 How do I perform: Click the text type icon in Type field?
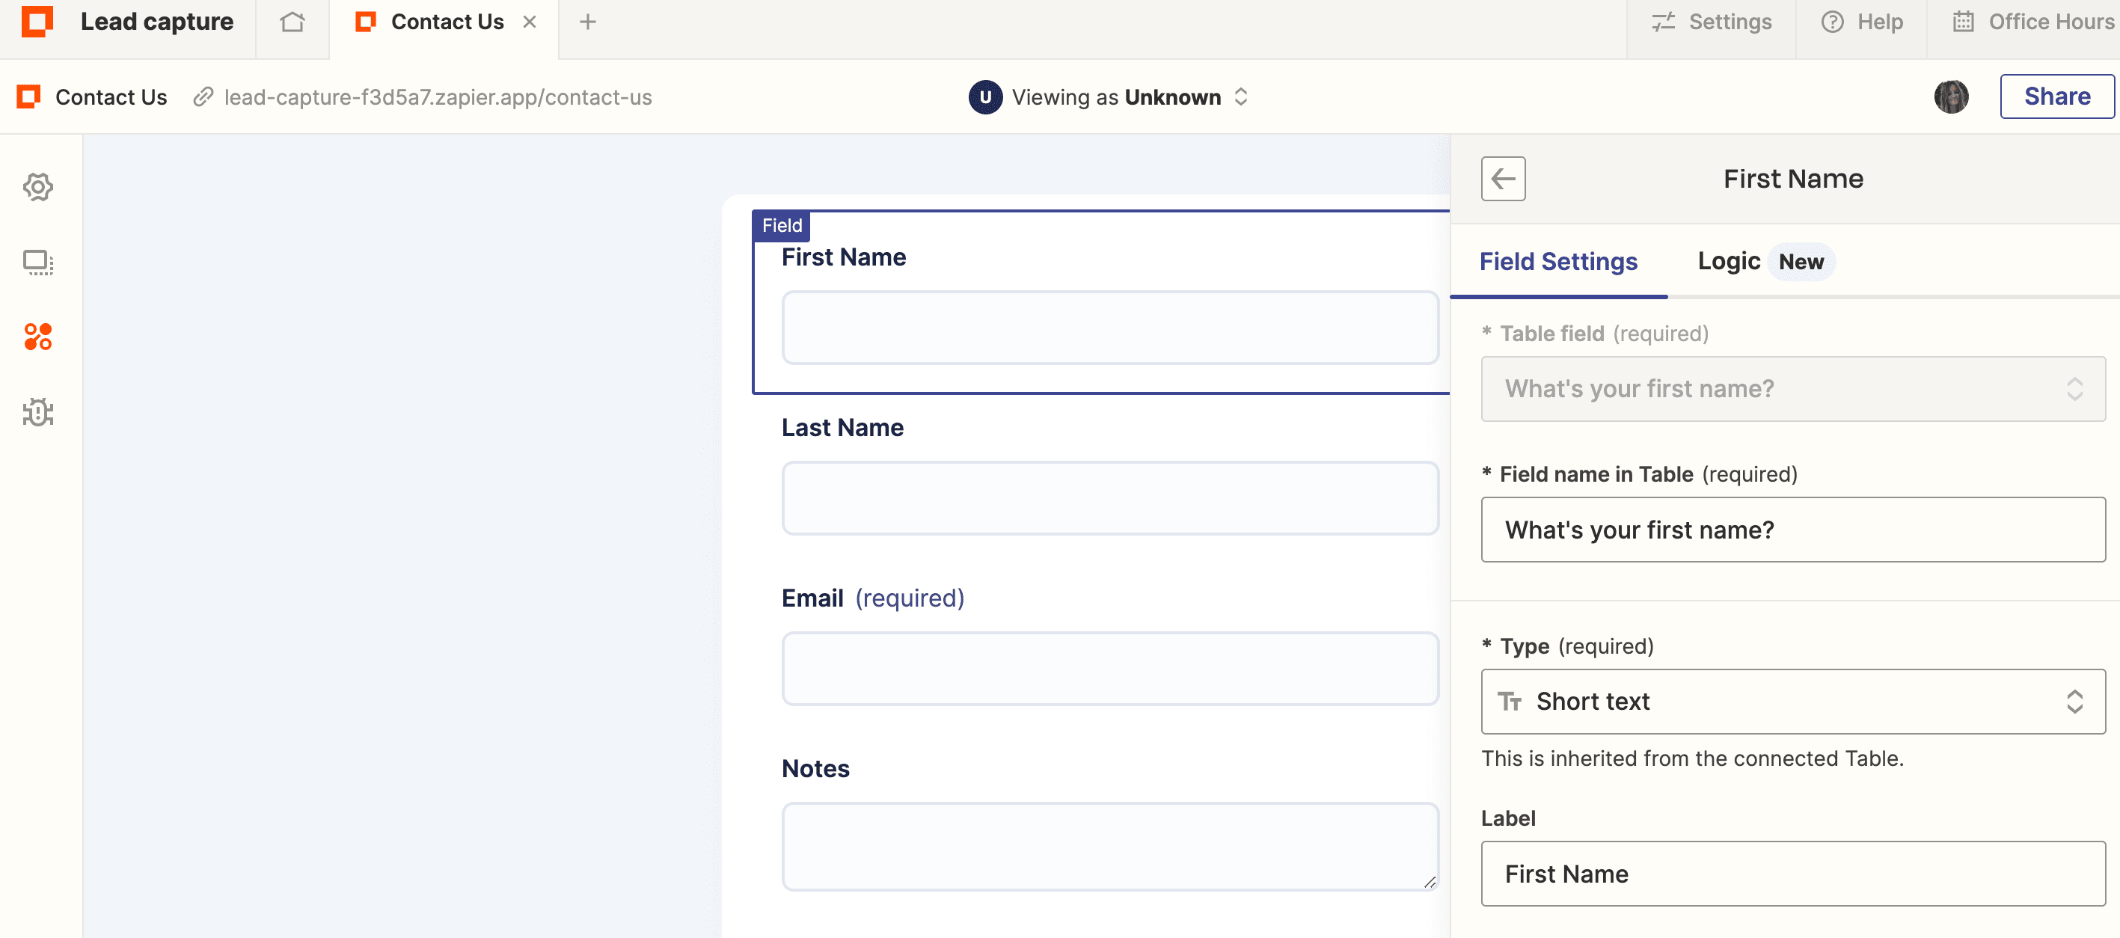click(1510, 702)
